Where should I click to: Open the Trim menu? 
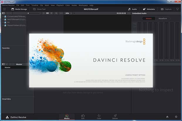pyautogui.click(x=28, y=5)
